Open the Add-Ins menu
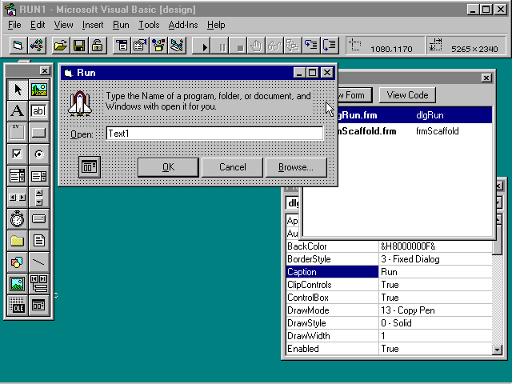512x384 pixels. pyautogui.click(x=183, y=25)
